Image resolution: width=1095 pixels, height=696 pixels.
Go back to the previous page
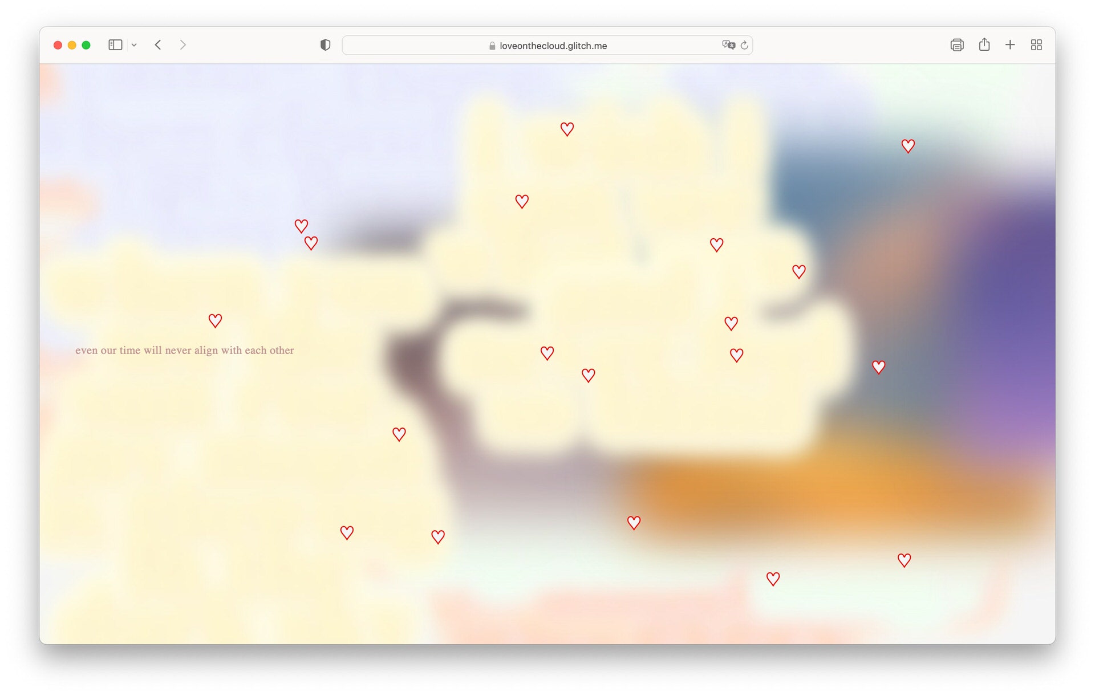pos(158,45)
